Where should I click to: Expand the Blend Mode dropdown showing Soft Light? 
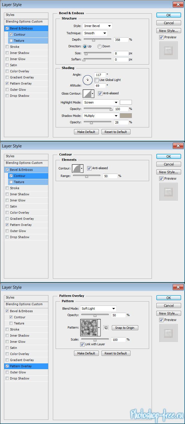coord(98,309)
